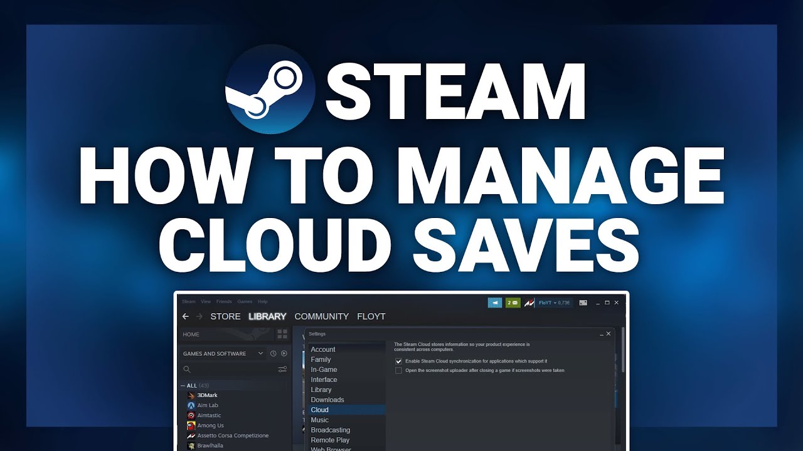Click the ready-to-play filter icon
803x451 pixels.
click(x=284, y=353)
